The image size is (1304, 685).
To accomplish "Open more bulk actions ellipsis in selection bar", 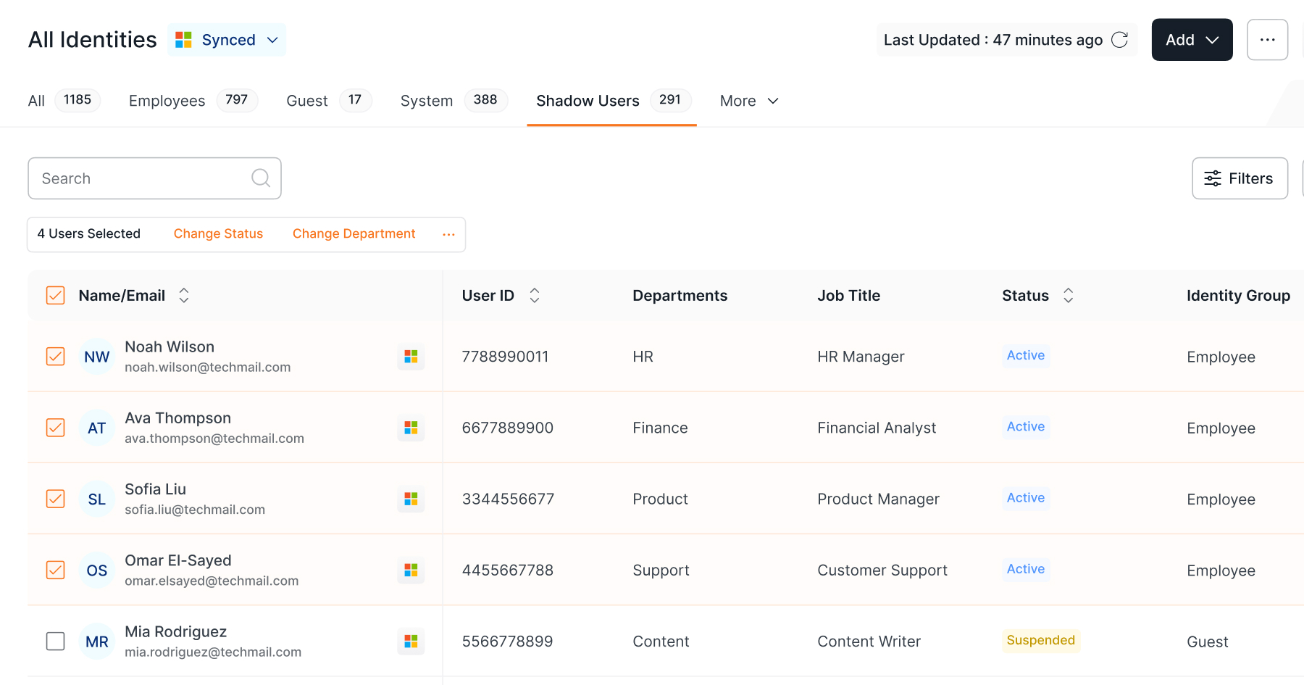I will pyautogui.click(x=448, y=234).
